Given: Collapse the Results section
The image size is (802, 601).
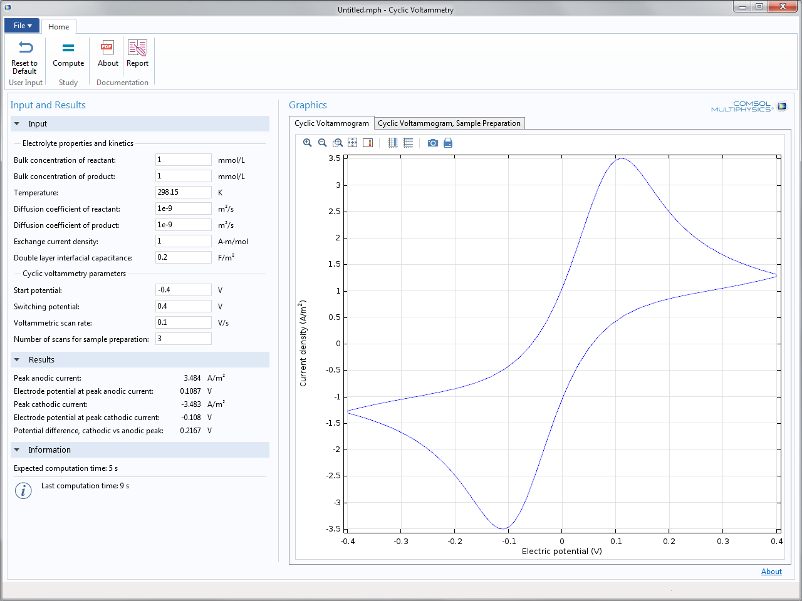Looking at the screenshot, I should click(17, 360).
